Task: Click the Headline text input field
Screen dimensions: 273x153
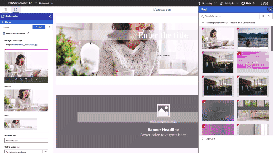Action: pyautogui.click(x=26, y=141)
